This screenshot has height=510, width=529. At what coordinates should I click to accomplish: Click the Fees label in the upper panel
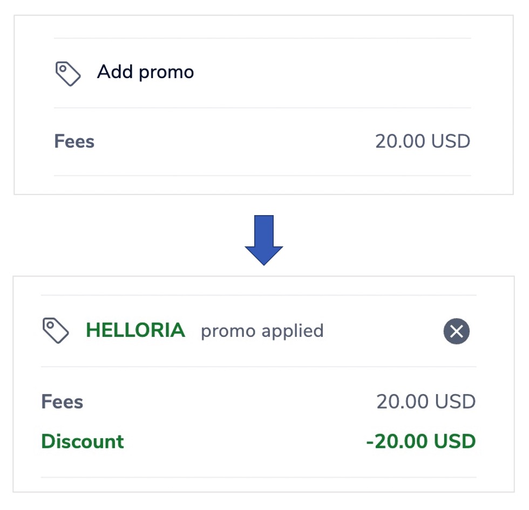tap(74, 141)
